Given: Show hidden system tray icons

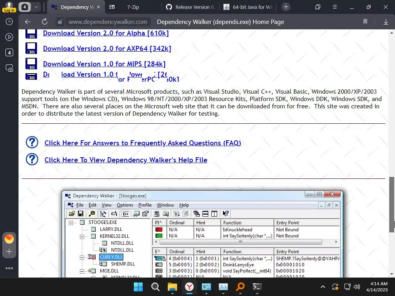Looking at the screenshot, I should click(323, 287).
